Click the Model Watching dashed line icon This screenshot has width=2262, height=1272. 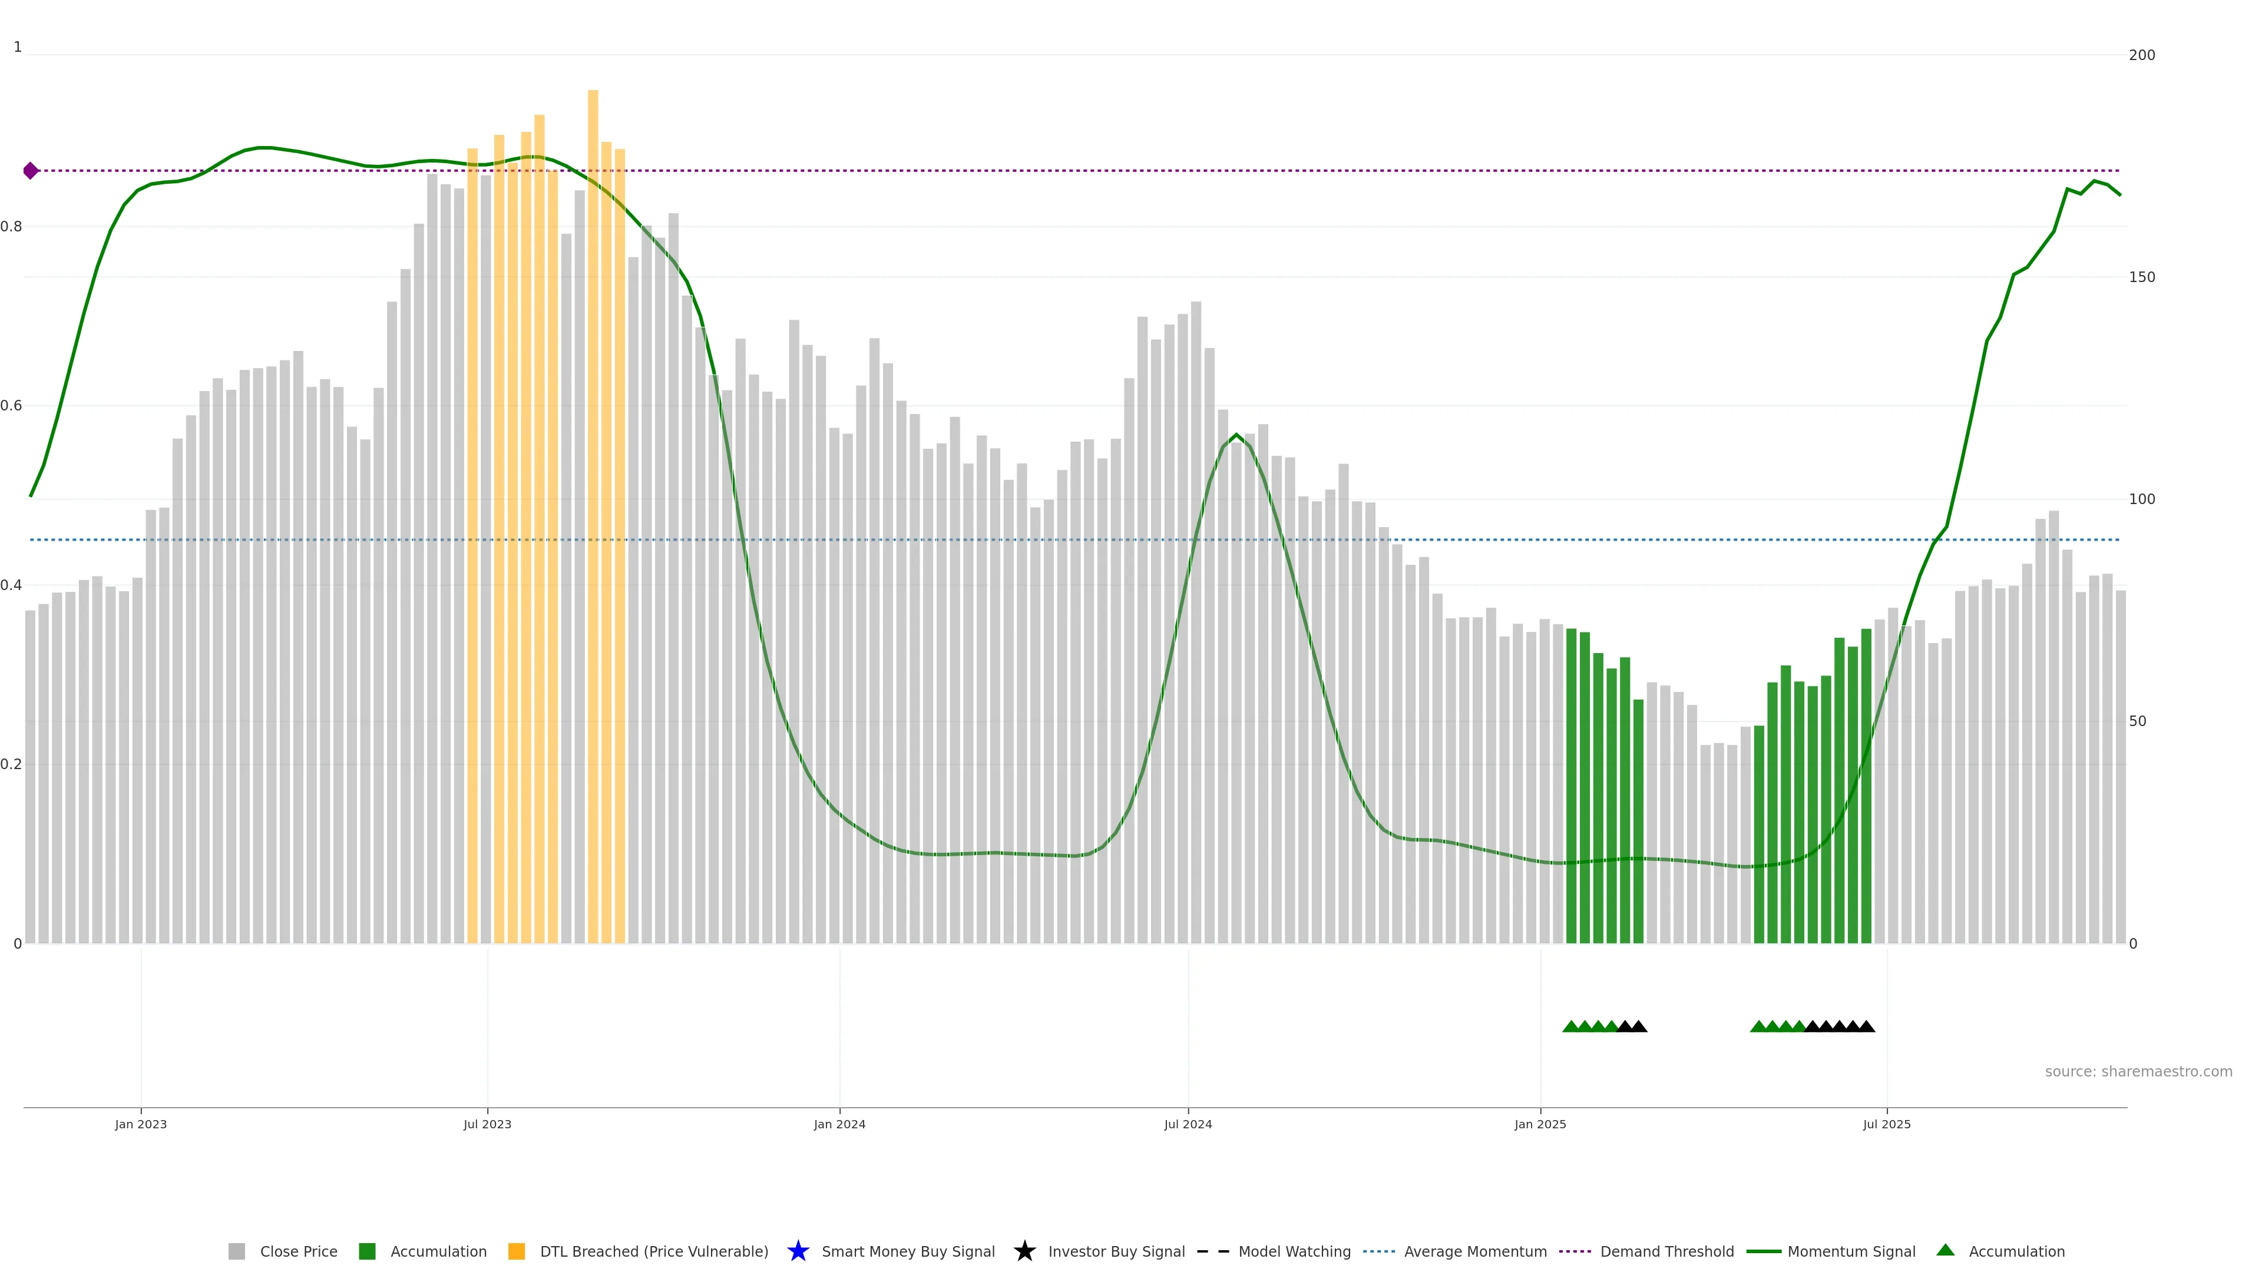(1213, 1251)
